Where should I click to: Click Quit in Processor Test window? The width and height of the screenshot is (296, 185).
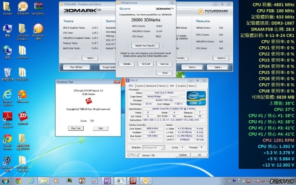(101, 128)
